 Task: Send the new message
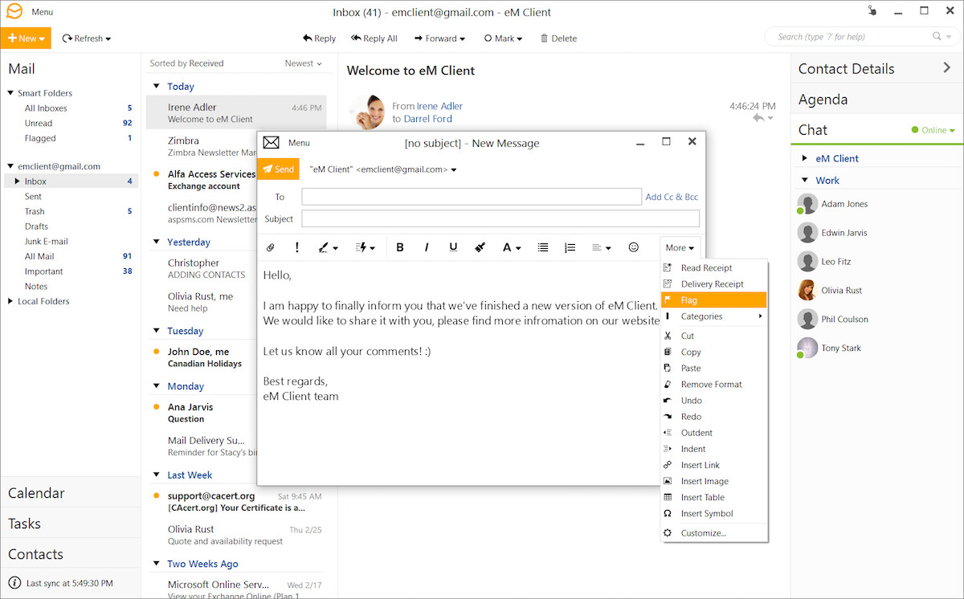click(x=278, y=169)
